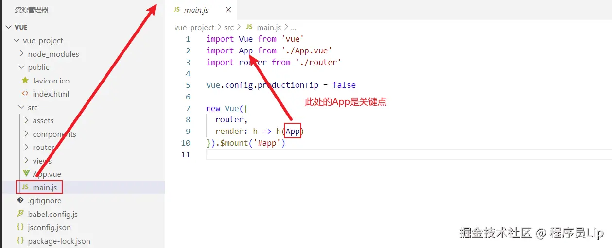Open index.html in the explorer
The image size is (612, 248).
51,94
